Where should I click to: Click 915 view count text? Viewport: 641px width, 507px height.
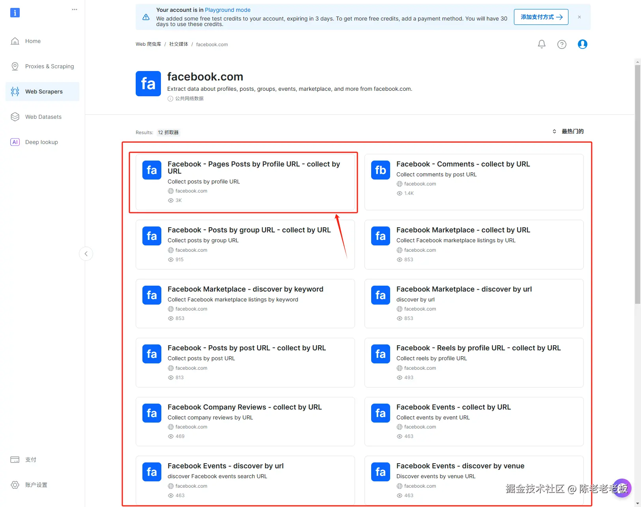[x=179, y=260]
